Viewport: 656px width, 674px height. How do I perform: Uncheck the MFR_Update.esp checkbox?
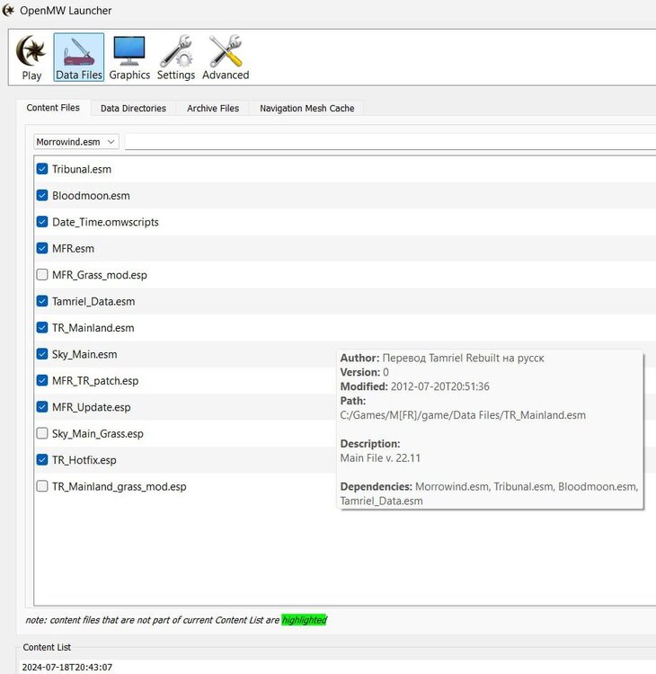click(42, 407)
